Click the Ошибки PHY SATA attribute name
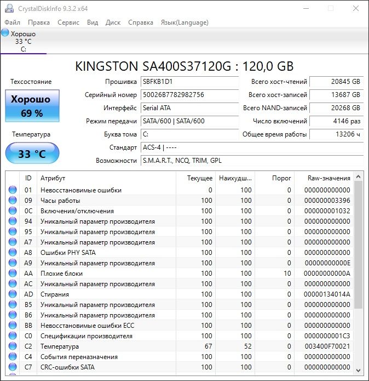The image size is (369, 381). [x=68, y=253]
